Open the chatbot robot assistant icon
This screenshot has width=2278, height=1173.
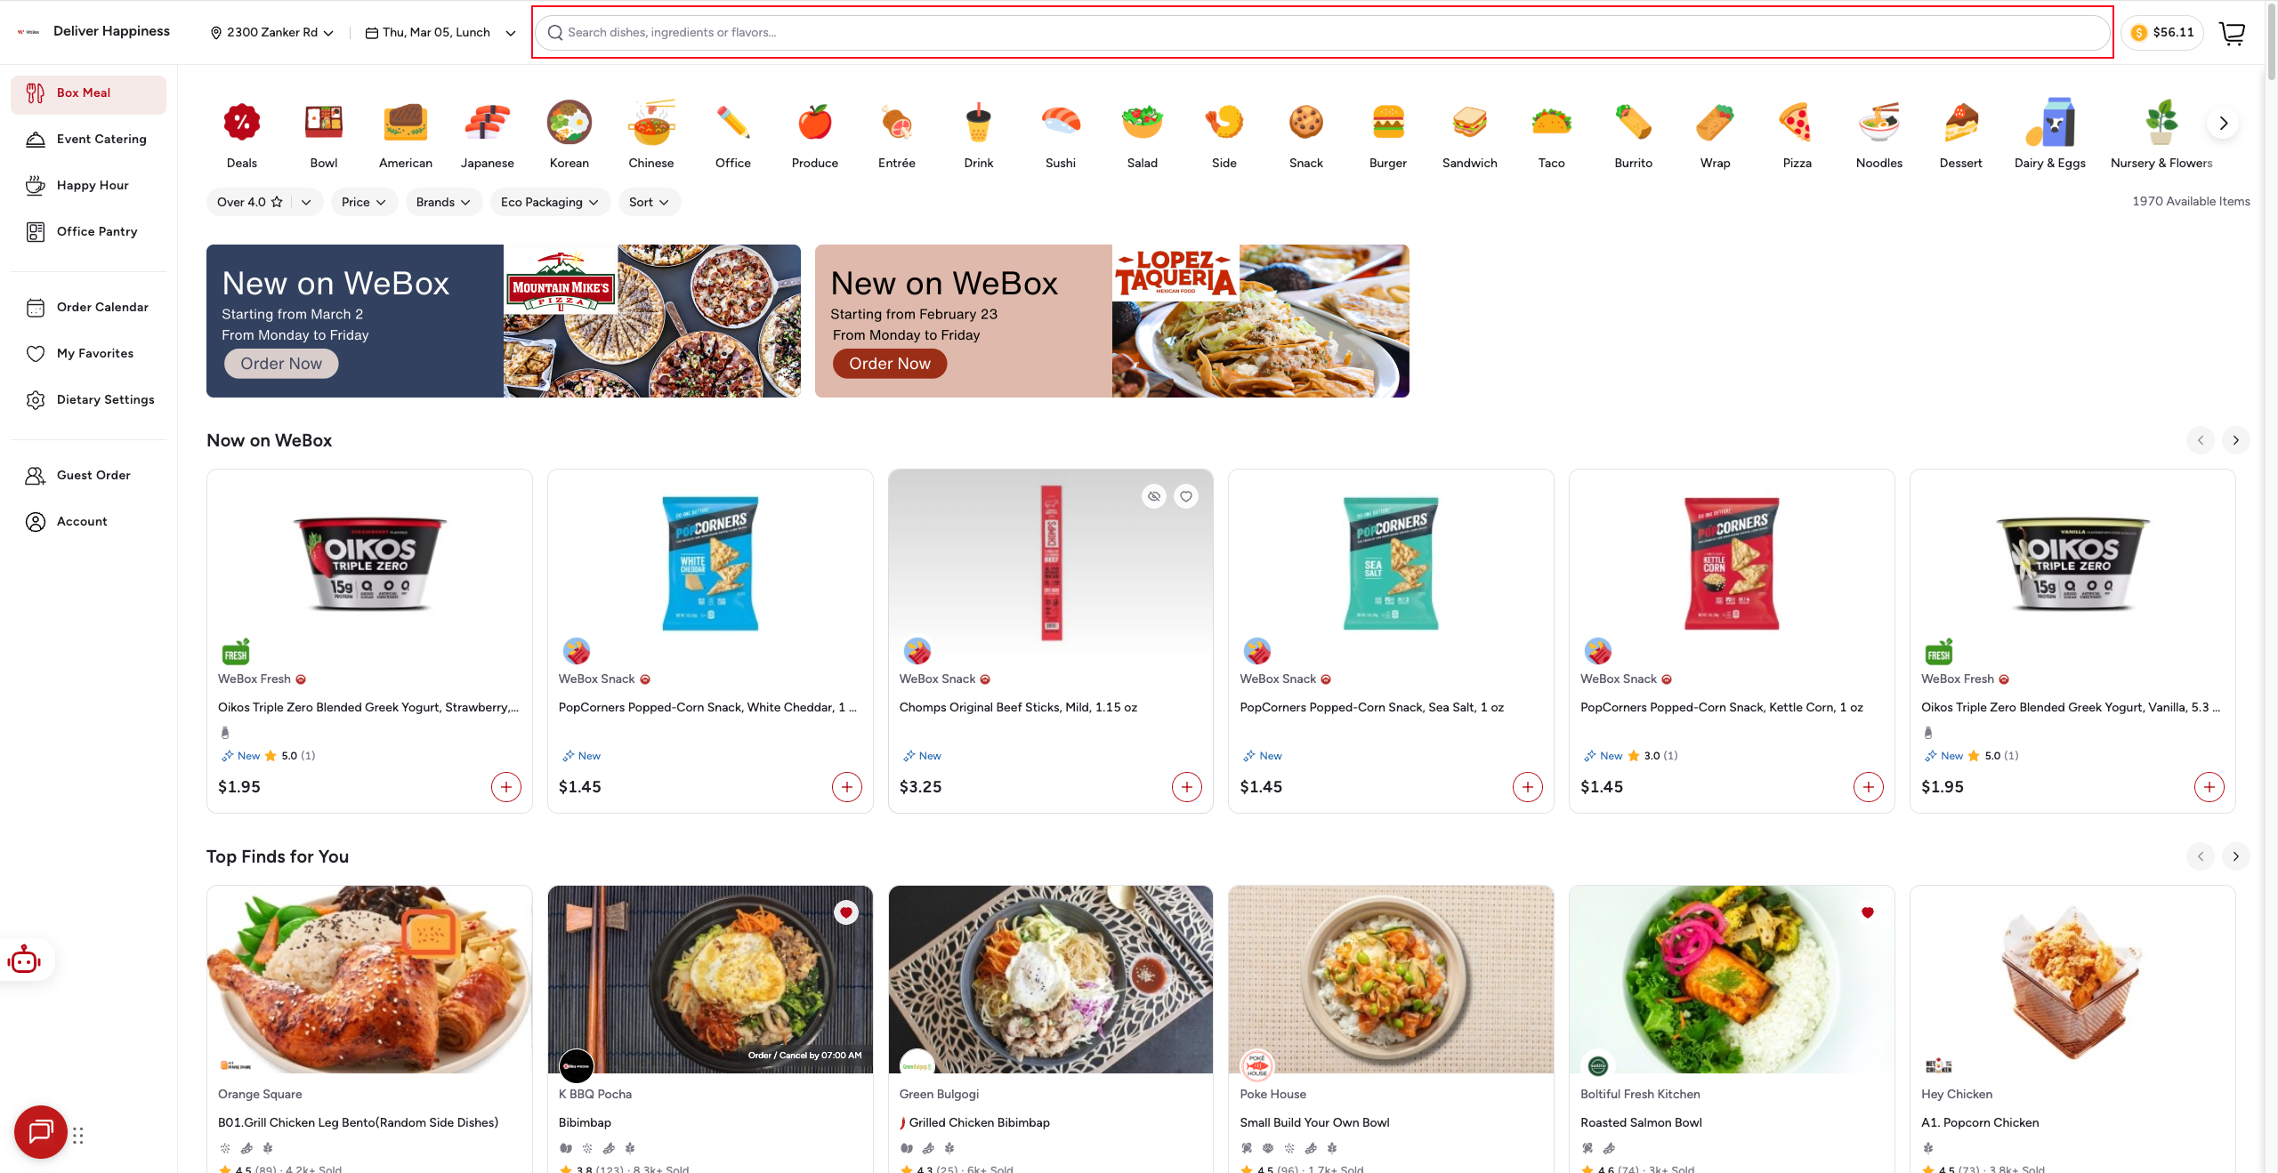point(24,960)
